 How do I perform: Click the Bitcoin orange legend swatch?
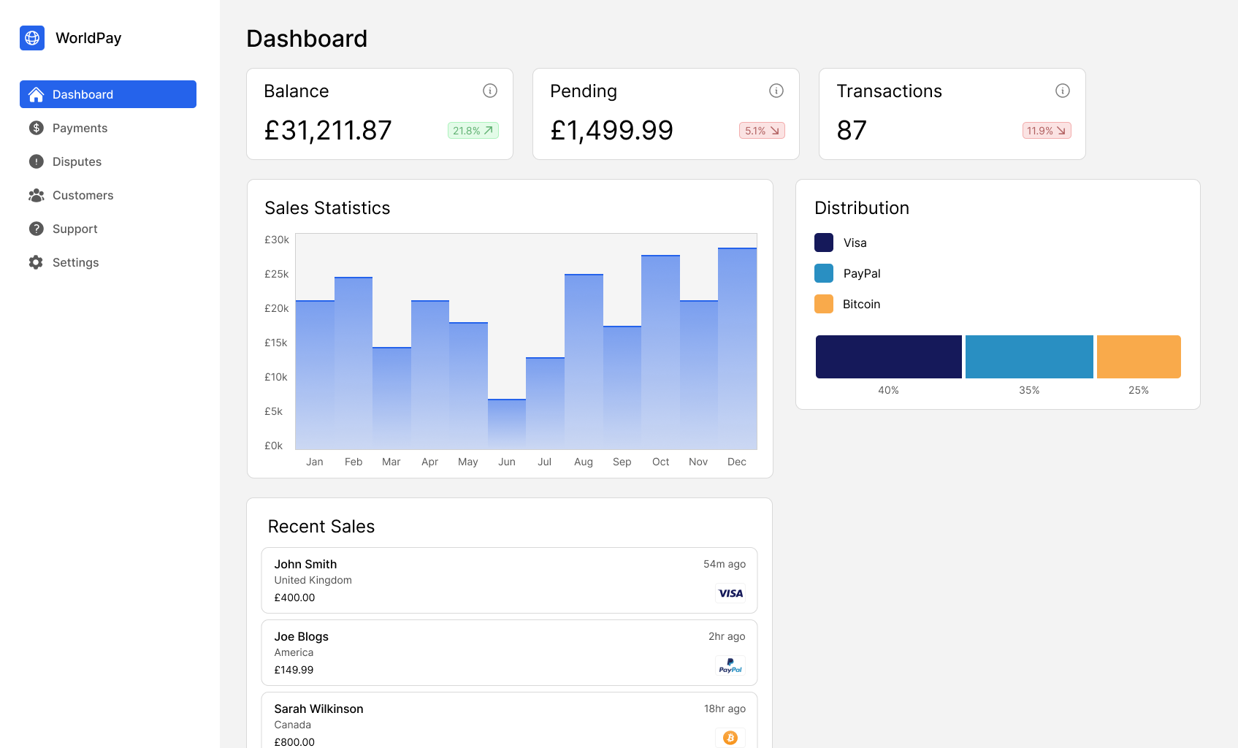824,304
